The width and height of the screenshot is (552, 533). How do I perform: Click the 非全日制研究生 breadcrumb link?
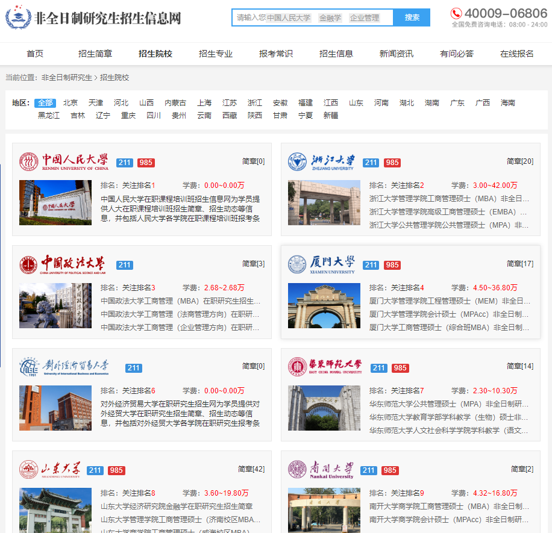click(x=67, y=78)
